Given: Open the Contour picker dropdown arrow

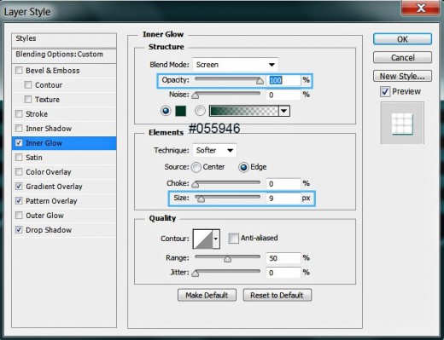Looking at the screenshot, I should point(216,239).
